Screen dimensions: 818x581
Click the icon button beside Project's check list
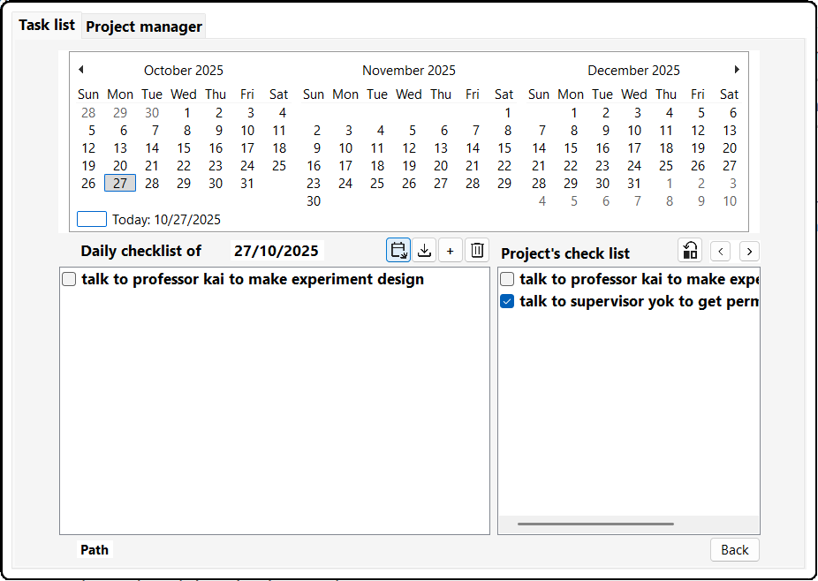point(690,251)
